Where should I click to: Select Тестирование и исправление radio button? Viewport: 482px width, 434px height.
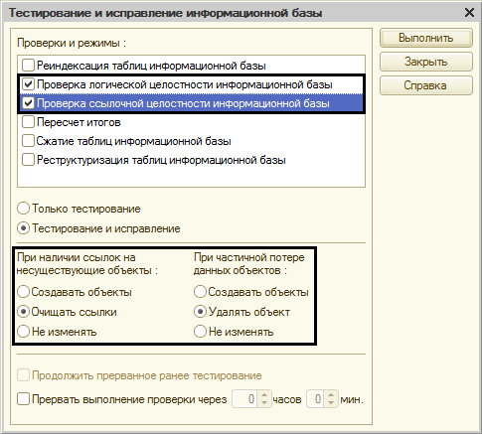24,228
